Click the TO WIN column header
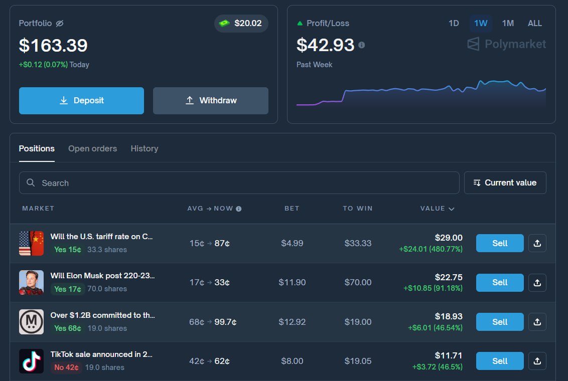Viewport: 568px width, 381px height. click(358, 209)
